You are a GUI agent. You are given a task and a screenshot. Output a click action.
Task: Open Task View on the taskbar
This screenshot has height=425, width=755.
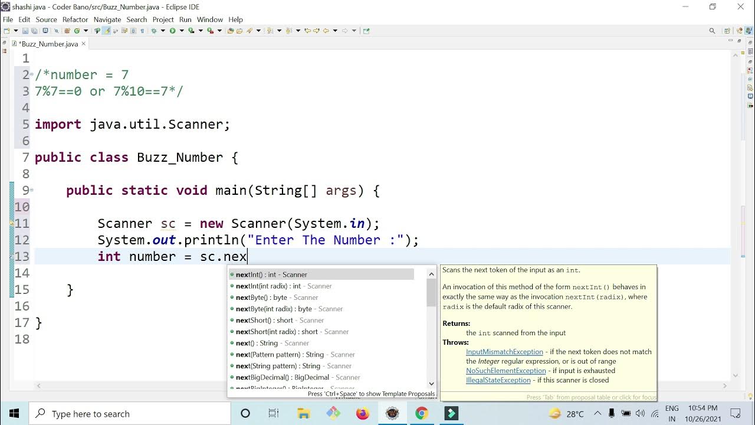coord(274,413)
